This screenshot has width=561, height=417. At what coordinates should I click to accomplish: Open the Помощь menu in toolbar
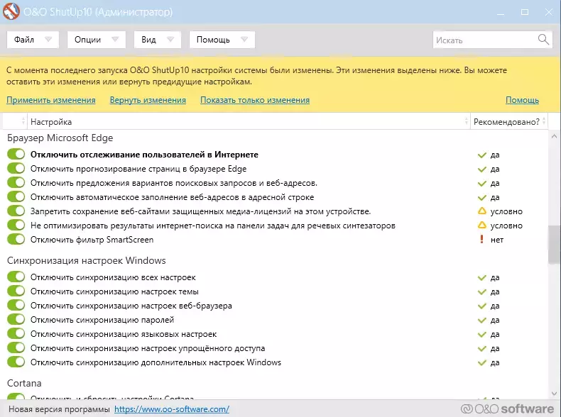(x=222, y=39)
